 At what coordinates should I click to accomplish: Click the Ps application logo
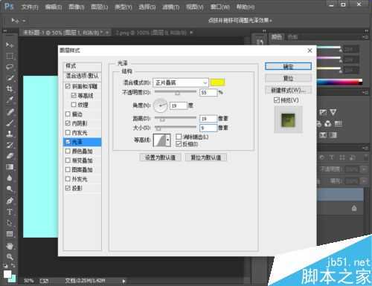point(9,6)
